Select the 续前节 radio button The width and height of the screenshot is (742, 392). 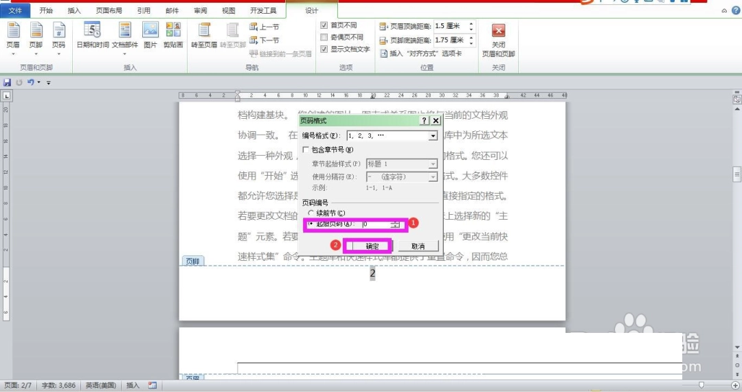(311, 214)
